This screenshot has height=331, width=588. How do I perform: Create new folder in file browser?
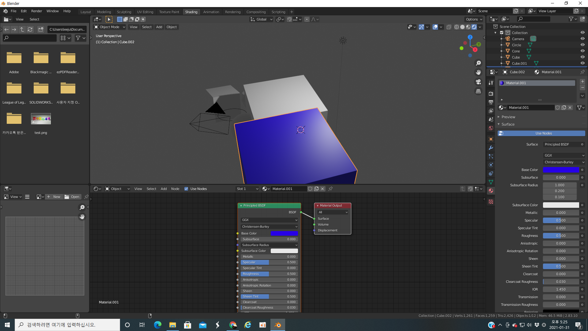click(x=41, y=29)
